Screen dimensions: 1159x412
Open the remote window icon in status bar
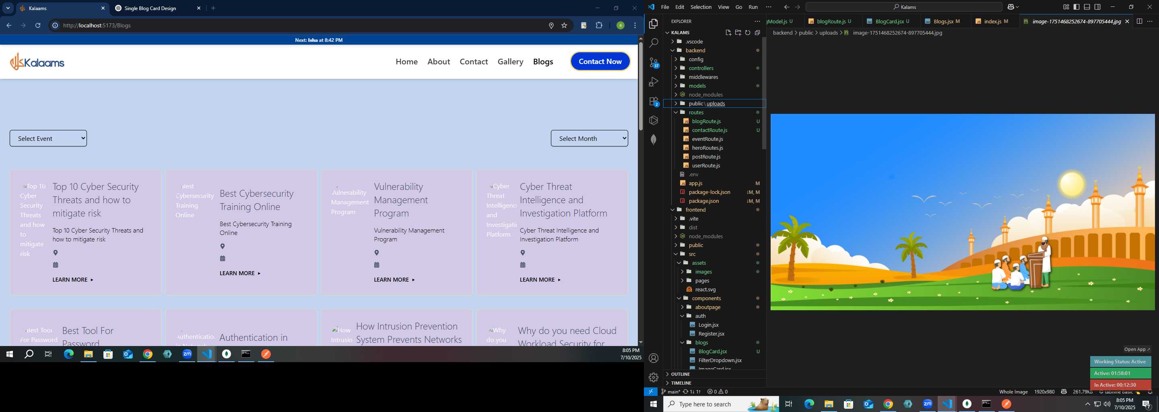(x=651, y=391)
